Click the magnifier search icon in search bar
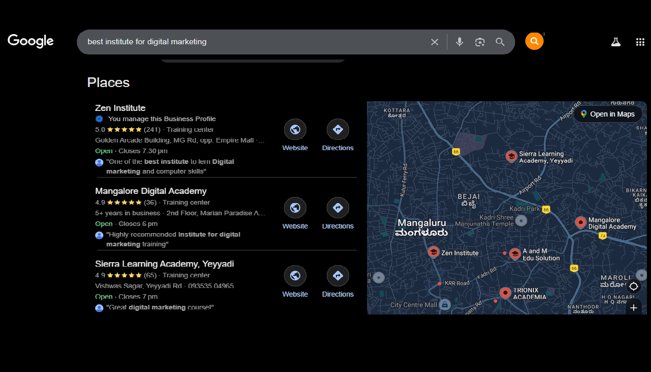 point(500,42)
